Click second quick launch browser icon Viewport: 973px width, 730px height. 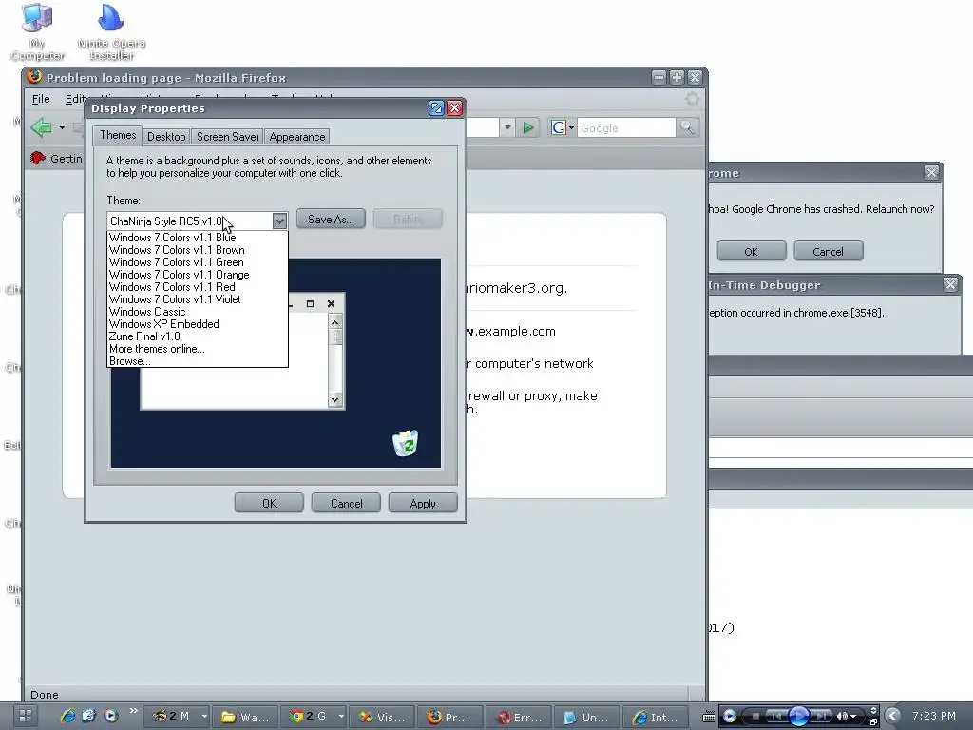88,717
